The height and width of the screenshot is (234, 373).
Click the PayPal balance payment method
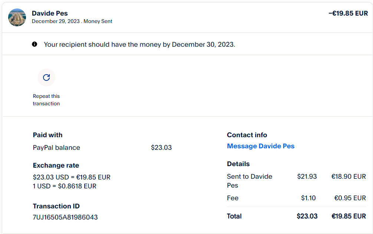click(x=56, y=148)
